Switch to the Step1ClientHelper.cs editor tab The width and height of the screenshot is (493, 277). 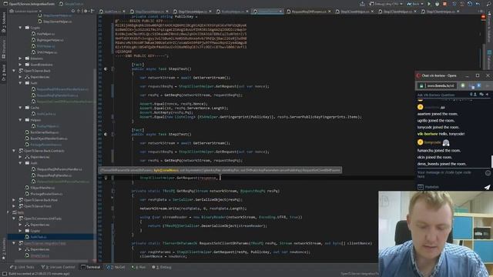pos(441,12)
